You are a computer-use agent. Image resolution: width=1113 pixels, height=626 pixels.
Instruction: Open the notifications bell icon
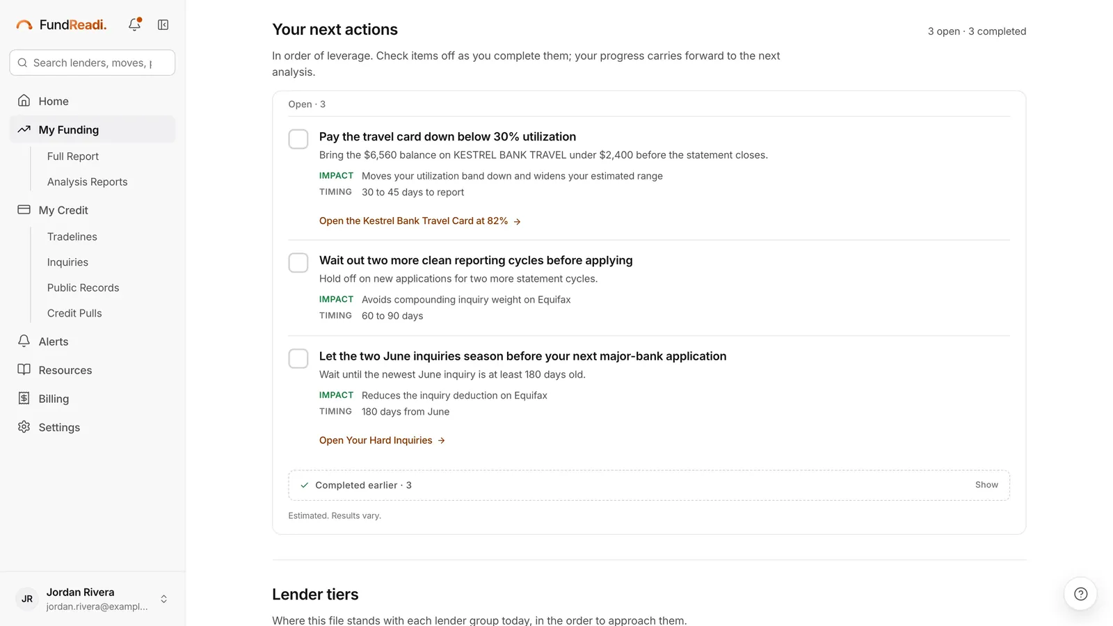135,24
